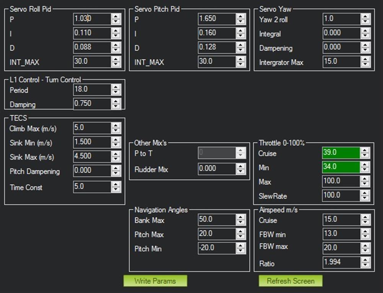Click Servo Pitch INT_MAX field
This screenshot has width=383, height=293.
pyautogui.click(x=217, y=62)
